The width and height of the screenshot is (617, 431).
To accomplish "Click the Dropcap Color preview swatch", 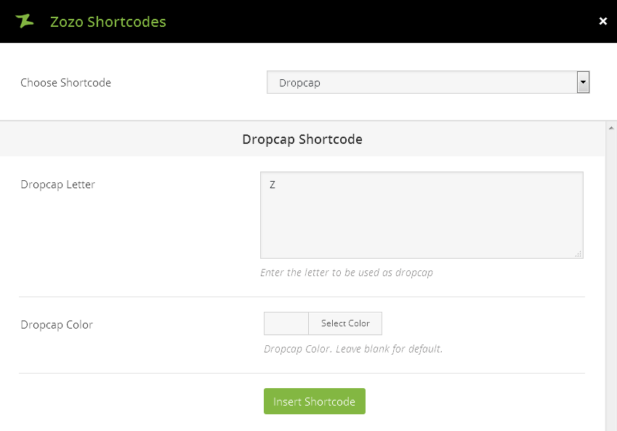I will tap(286, 323).
